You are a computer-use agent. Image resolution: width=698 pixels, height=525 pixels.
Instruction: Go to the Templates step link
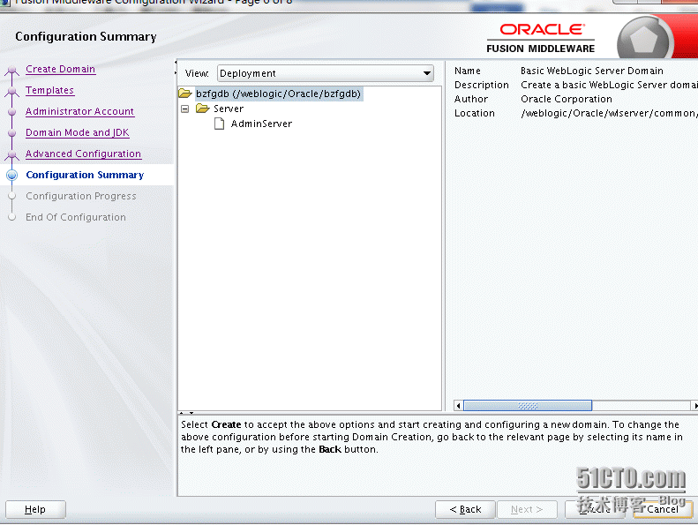(x=49, y=90)
